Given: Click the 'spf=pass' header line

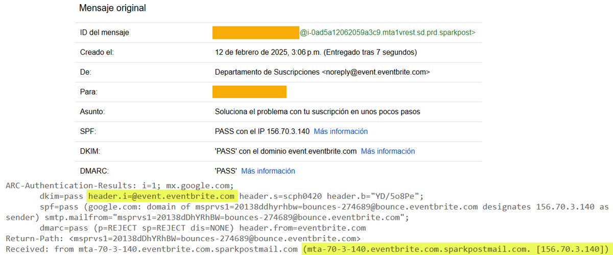Looking at the screenshot, I should pos(324,207).
